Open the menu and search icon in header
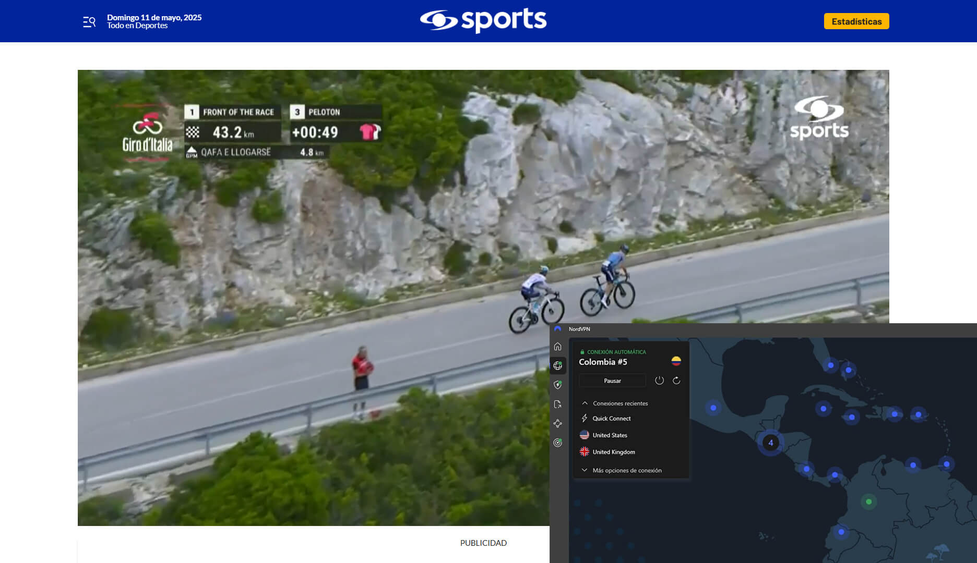This screenshot has width=977, height=563. tap(89, 22)
